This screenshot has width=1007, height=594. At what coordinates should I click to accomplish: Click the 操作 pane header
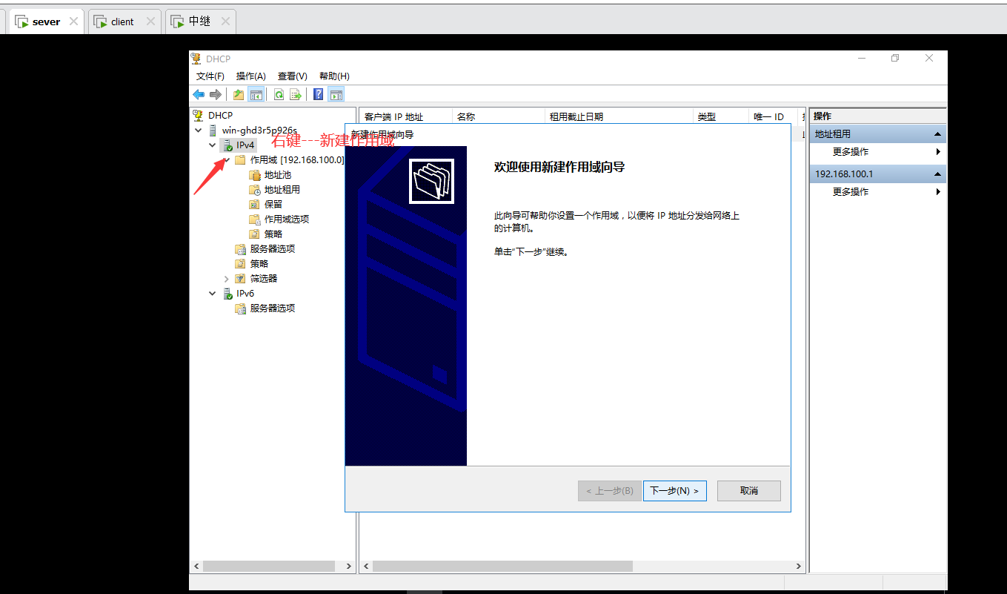coord(877,116)
